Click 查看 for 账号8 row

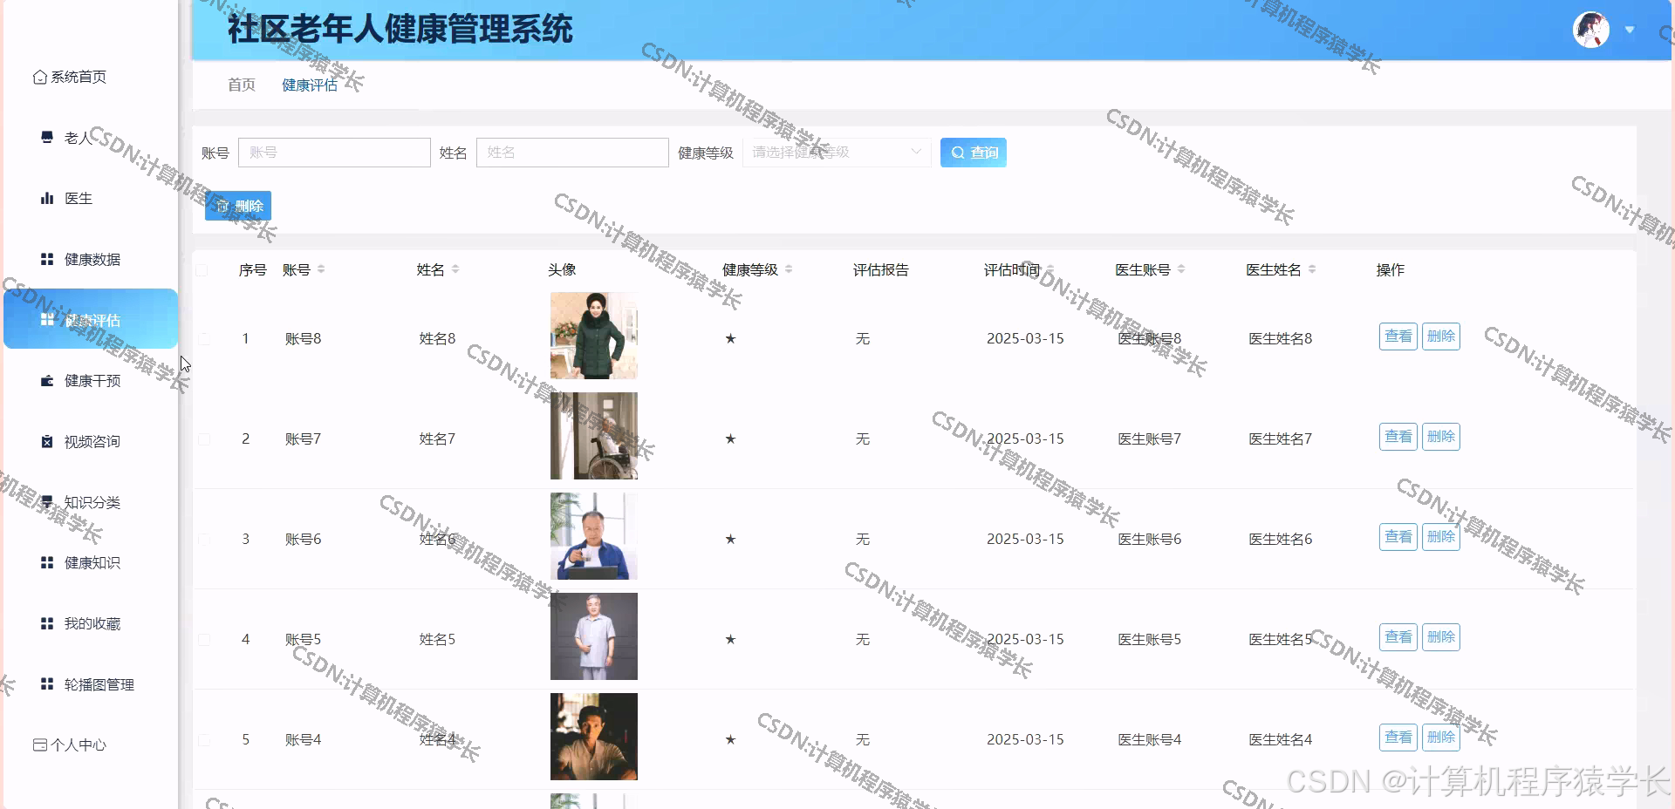[1398, 337]
